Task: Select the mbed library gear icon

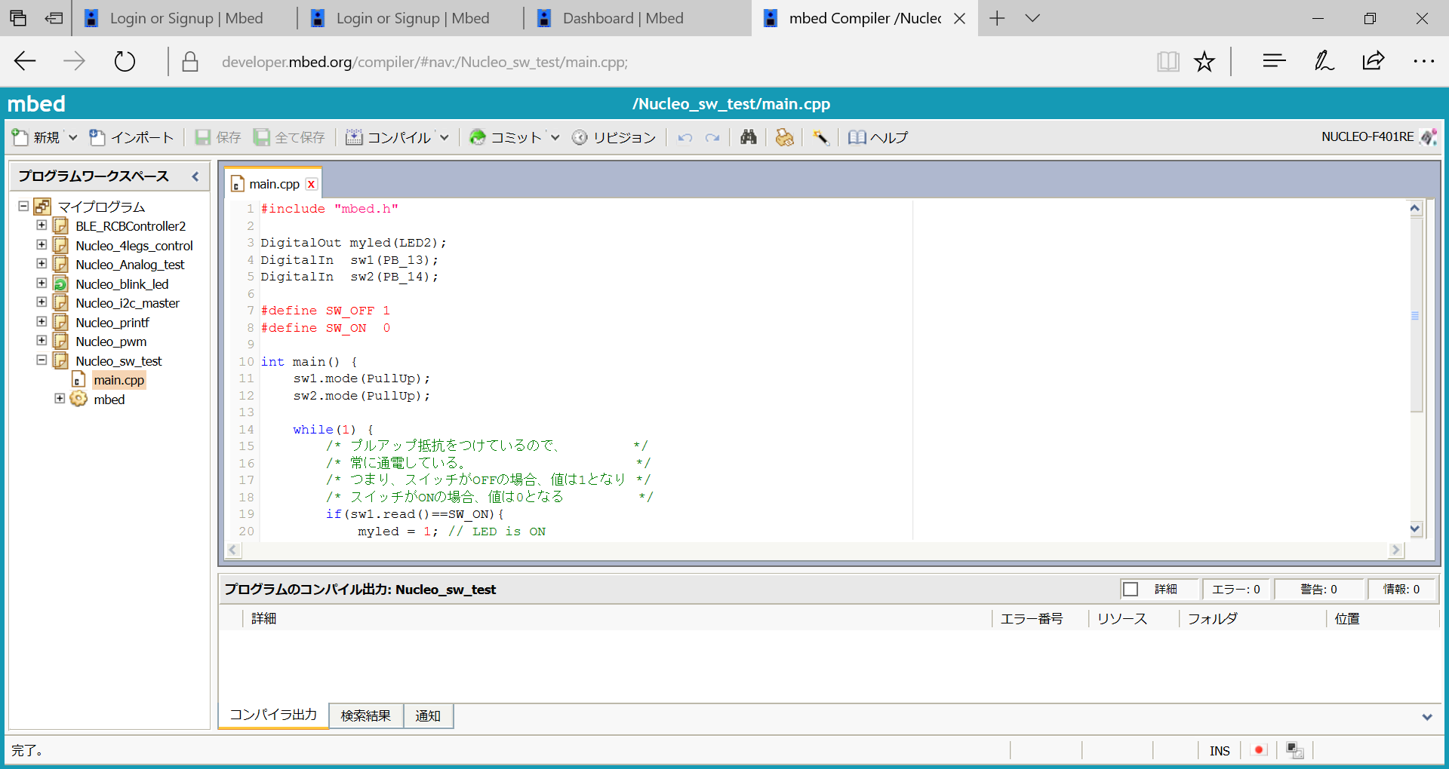Action: [78, 399]
